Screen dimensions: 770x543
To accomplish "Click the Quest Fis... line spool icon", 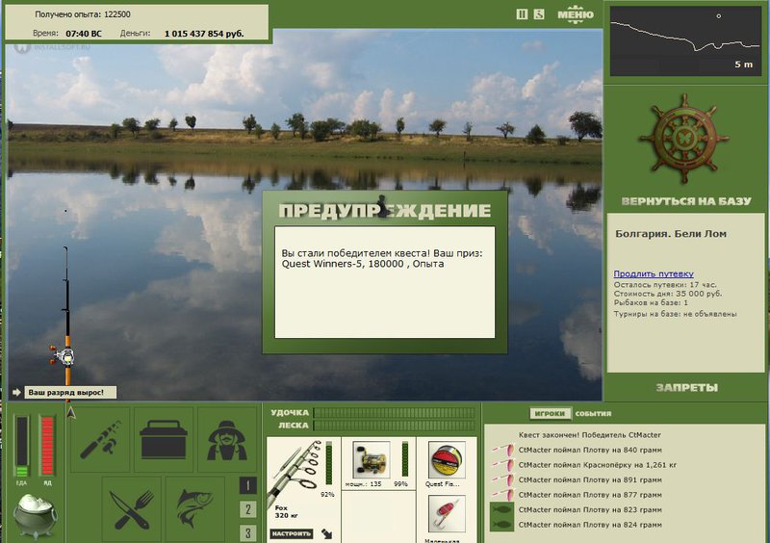I will coord(447,460).
